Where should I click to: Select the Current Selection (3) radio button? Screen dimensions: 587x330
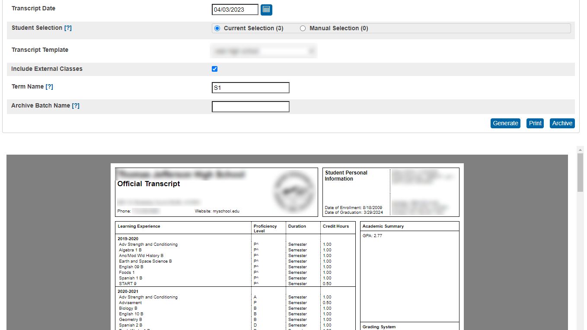click(217, 28)
